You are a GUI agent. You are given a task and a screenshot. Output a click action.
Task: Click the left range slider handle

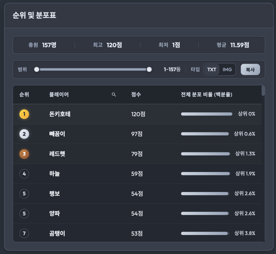pos(37,69)
